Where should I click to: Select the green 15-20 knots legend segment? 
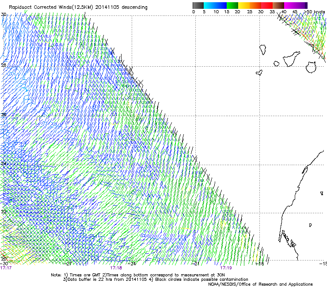[x=232, y=5]
